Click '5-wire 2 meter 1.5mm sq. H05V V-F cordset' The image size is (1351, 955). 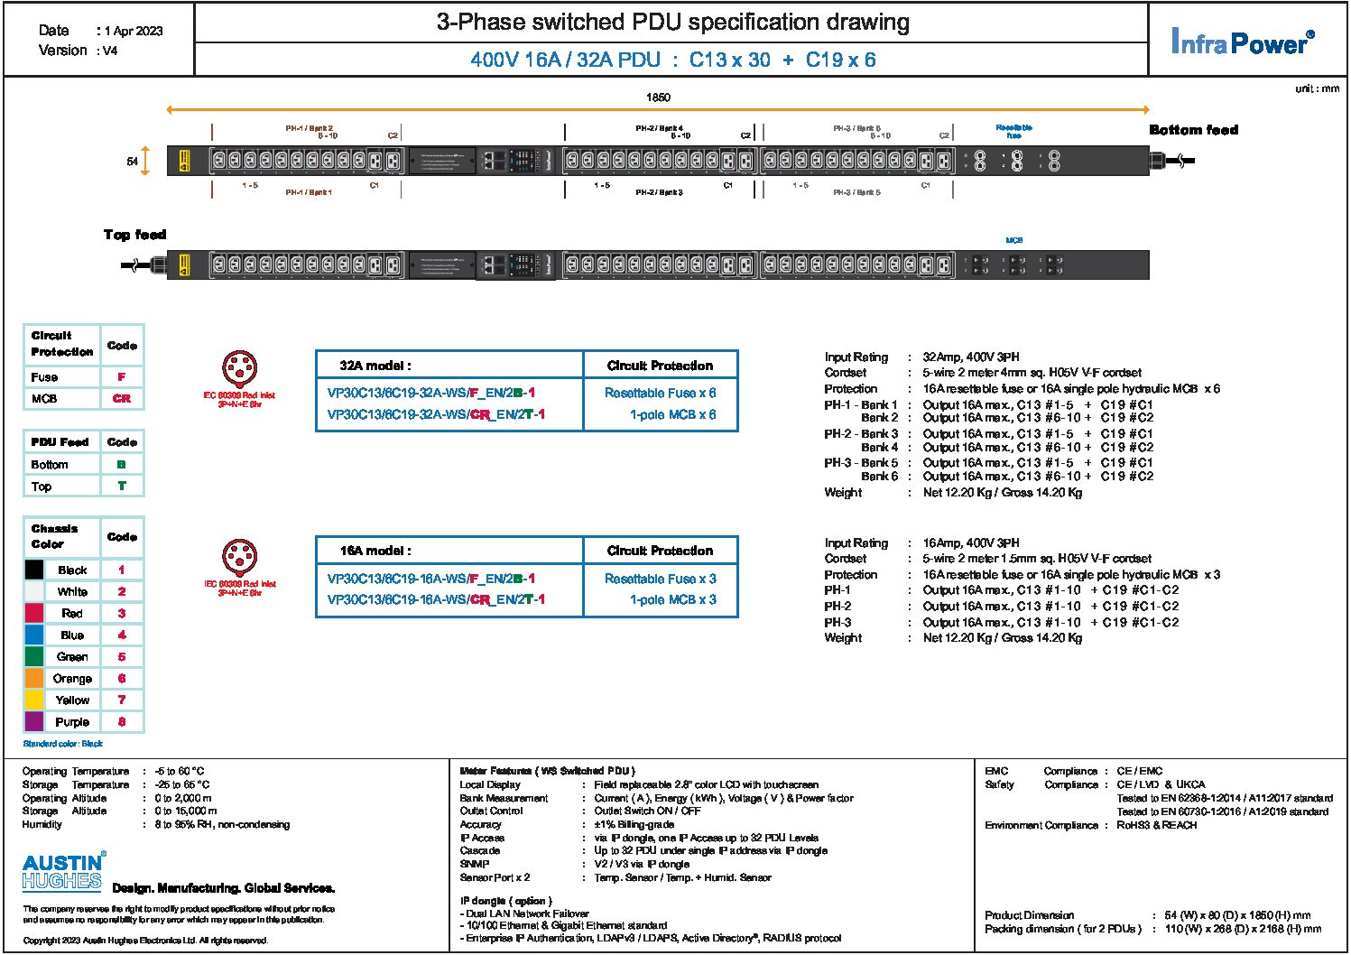(x=1037, y=558)
